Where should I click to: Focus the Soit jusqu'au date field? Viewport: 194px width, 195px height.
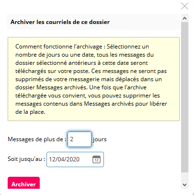[x=75, y=159]
